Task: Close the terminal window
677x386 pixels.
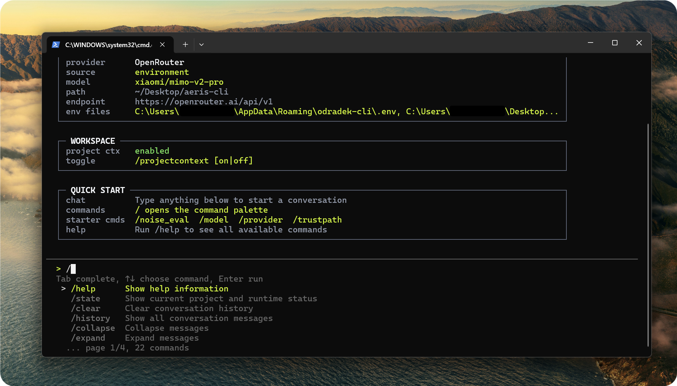Action: (639, 43)
